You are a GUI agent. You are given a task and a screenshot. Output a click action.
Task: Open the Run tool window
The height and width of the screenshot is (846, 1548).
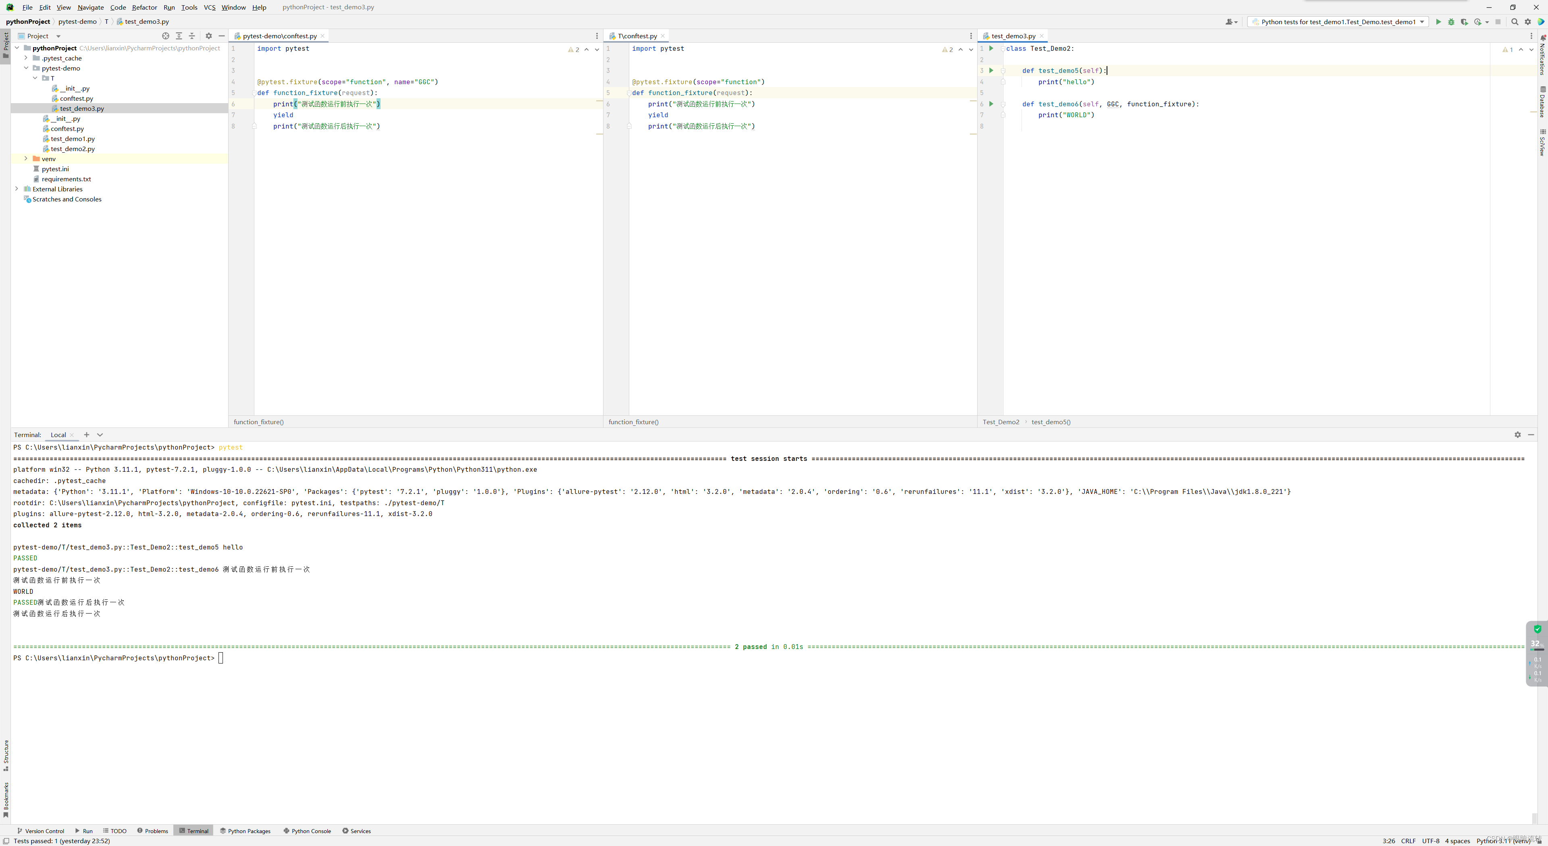(x=83, y=831)
